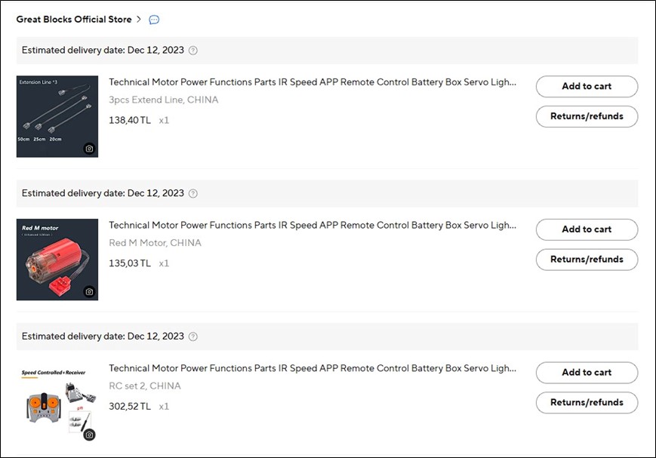Add Red M Motor to cart

[x=587, y=229]
